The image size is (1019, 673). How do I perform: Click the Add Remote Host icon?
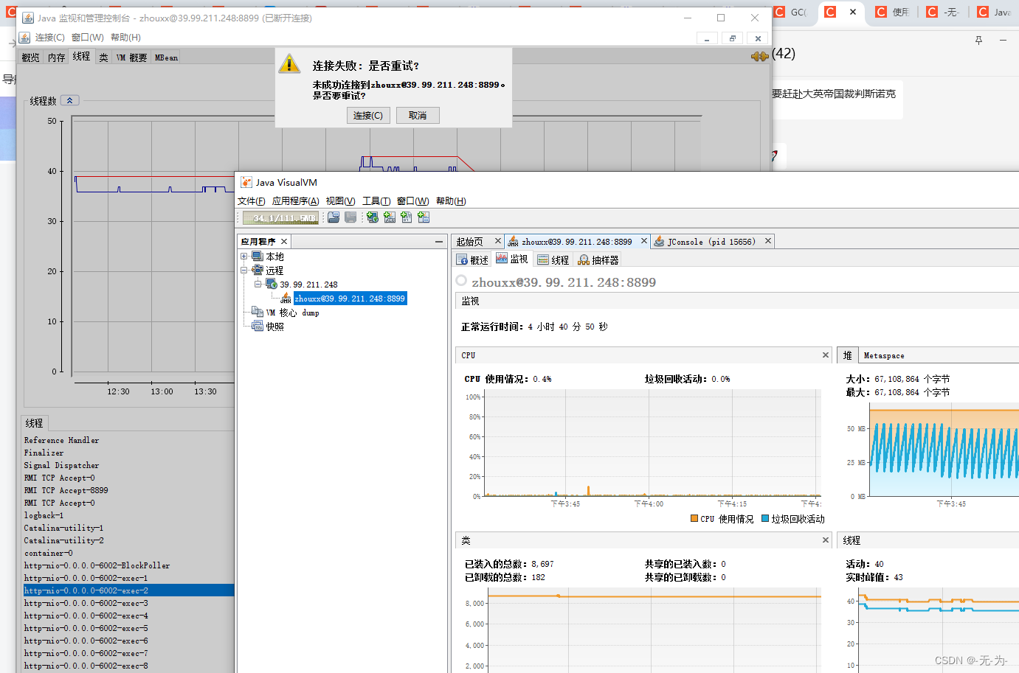coord(372,217)
